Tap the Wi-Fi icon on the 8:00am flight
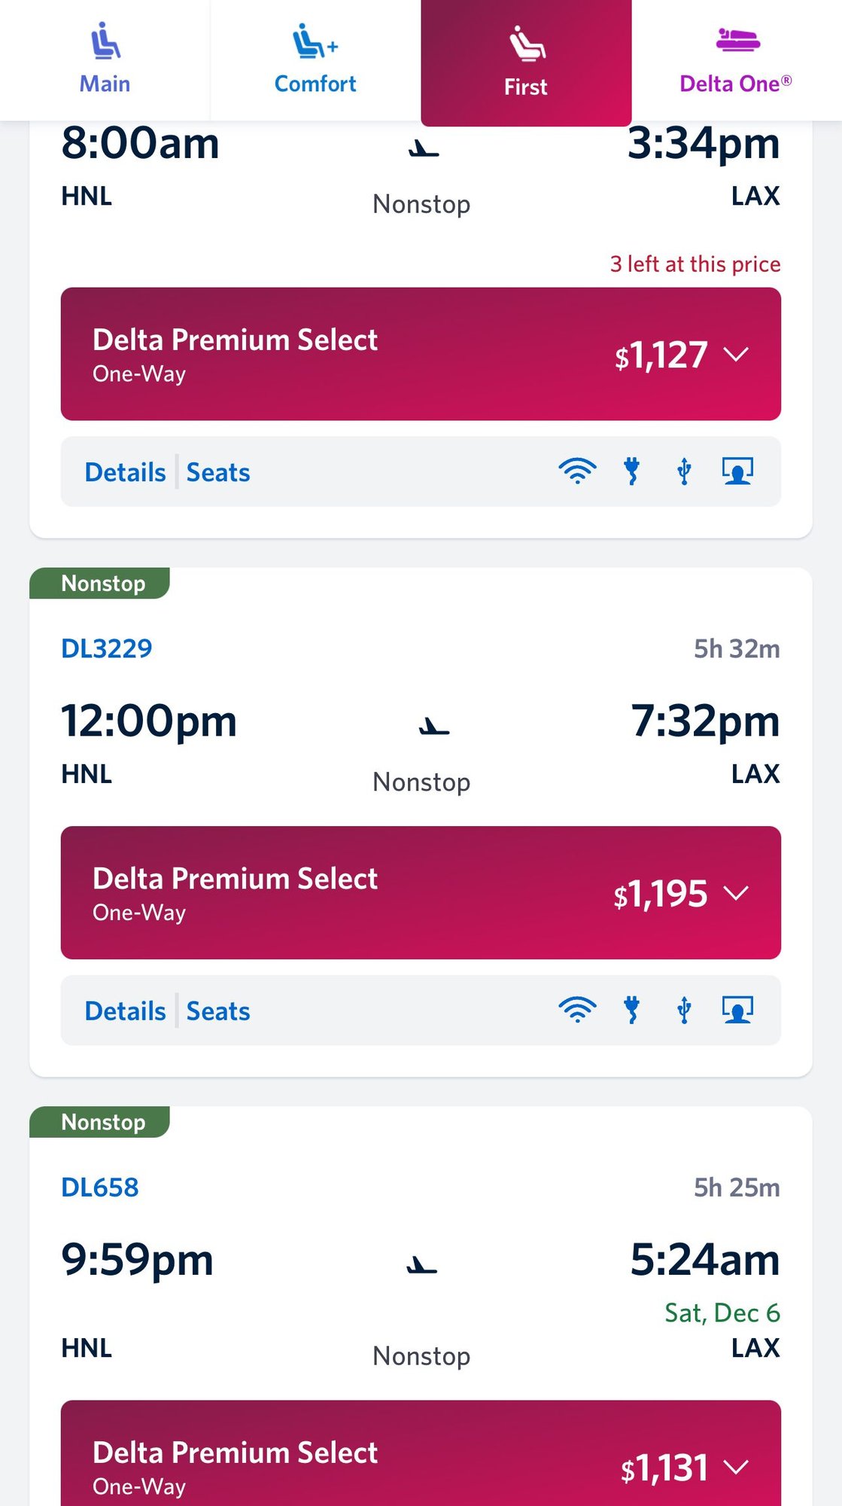The image size is (842, 1506). coord(577,471)
